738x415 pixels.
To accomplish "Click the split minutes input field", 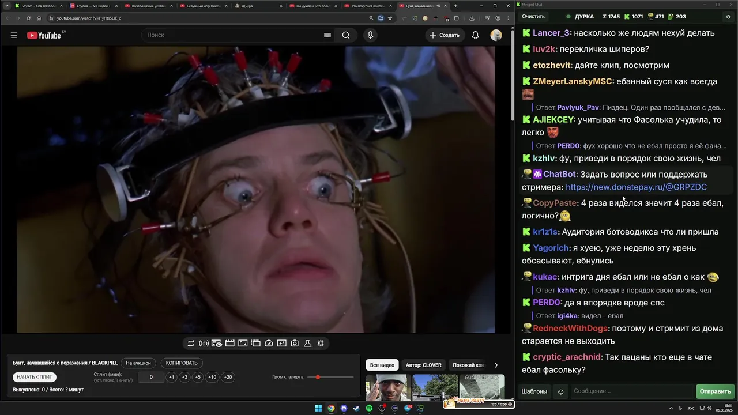I will pyautogui.click(x=151, y=377).
